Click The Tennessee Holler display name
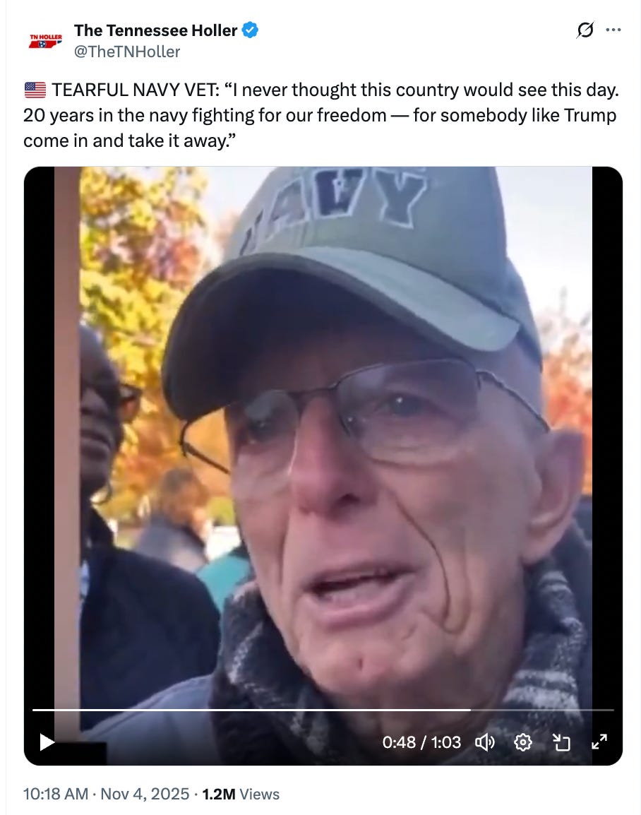 click(155, 30)
